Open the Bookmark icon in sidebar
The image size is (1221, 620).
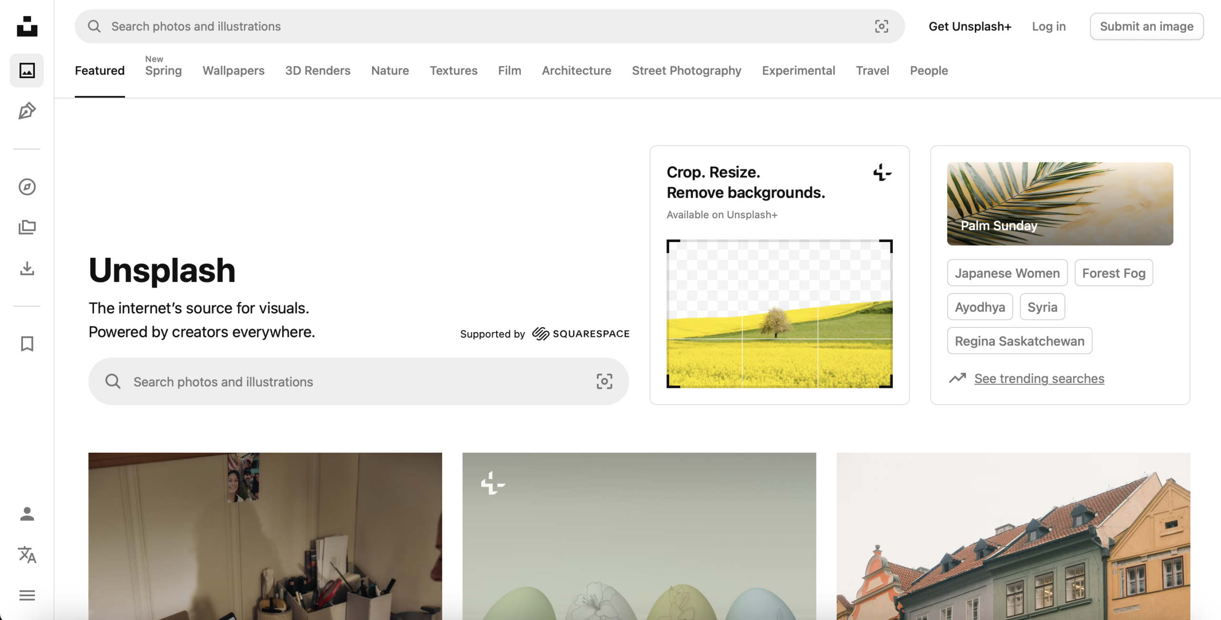click(27, 344)
